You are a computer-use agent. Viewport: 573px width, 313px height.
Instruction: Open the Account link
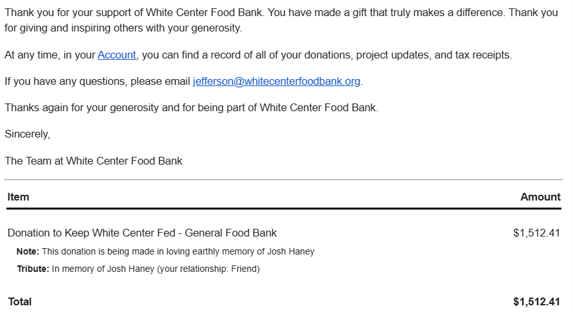tap(116, 55)
